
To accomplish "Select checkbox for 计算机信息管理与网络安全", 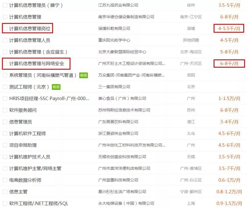I will click(x=5, y=63).
